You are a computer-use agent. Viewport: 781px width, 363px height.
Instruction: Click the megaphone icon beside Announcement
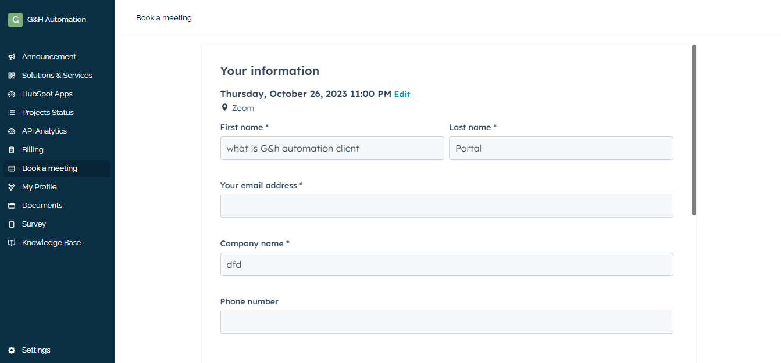tap(11, 57)
